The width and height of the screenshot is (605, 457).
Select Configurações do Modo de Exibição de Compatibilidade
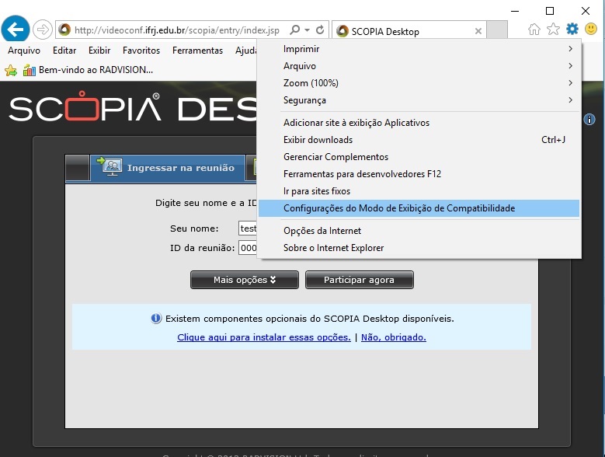click(399, 208)
